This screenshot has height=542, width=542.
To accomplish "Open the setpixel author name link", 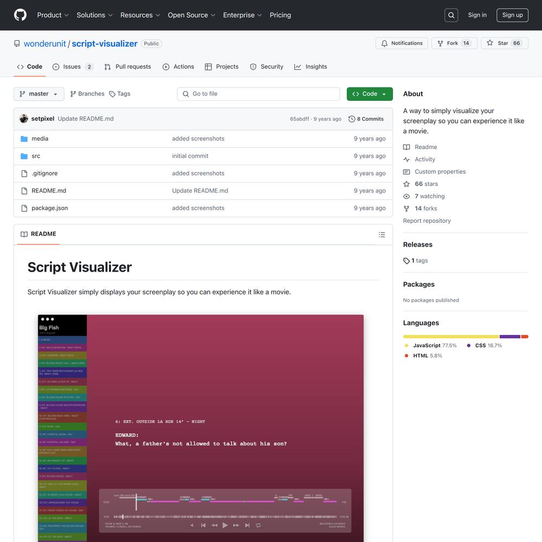I will (42, 119).
